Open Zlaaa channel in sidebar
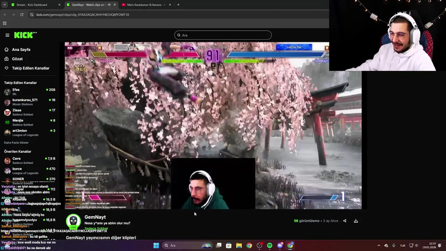The image size is (446, 251). [x=30, y=112]
